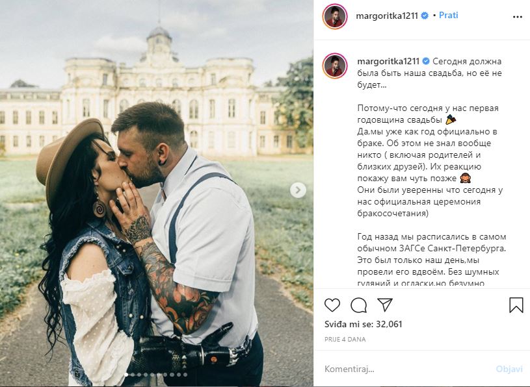
Task: Click the main kissing couple photo
Action: (x=157, y=193)
